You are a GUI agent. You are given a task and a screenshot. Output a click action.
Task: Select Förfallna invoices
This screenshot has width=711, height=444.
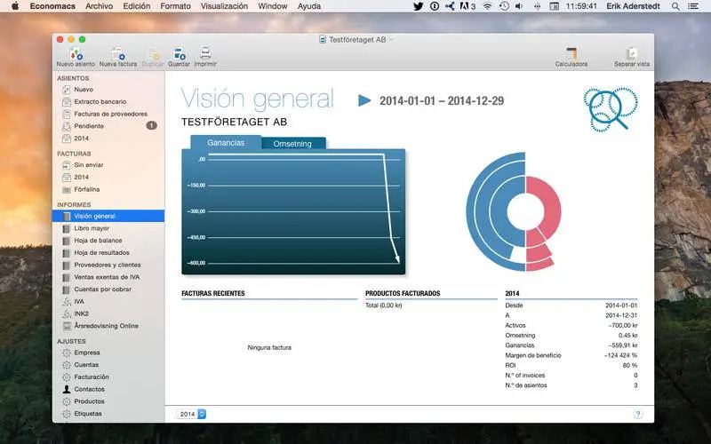click(86, 189)
